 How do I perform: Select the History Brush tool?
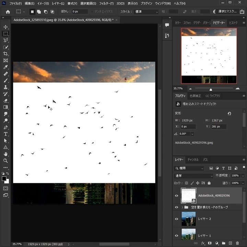[6, 94]
